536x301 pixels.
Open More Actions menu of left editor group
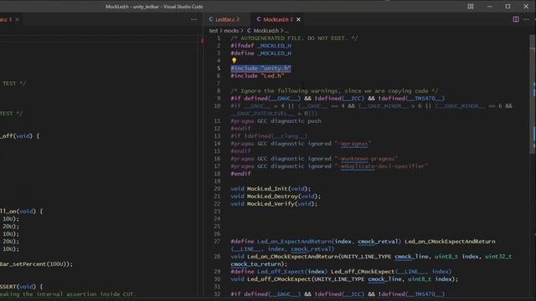(x=193, y=19)
